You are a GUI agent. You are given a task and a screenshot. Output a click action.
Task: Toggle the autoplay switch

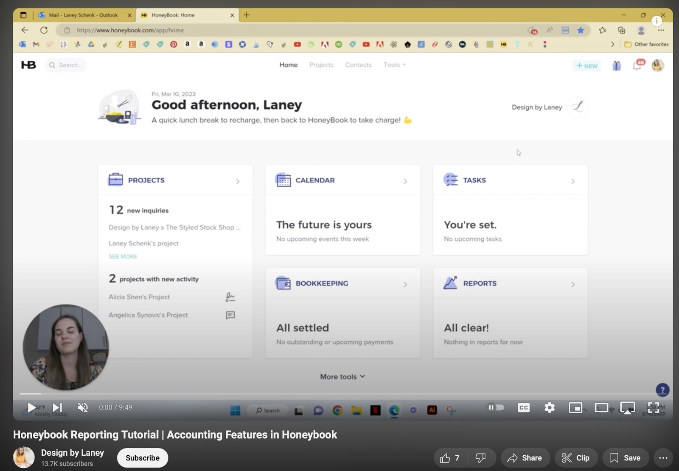click(x=496, y=407)
